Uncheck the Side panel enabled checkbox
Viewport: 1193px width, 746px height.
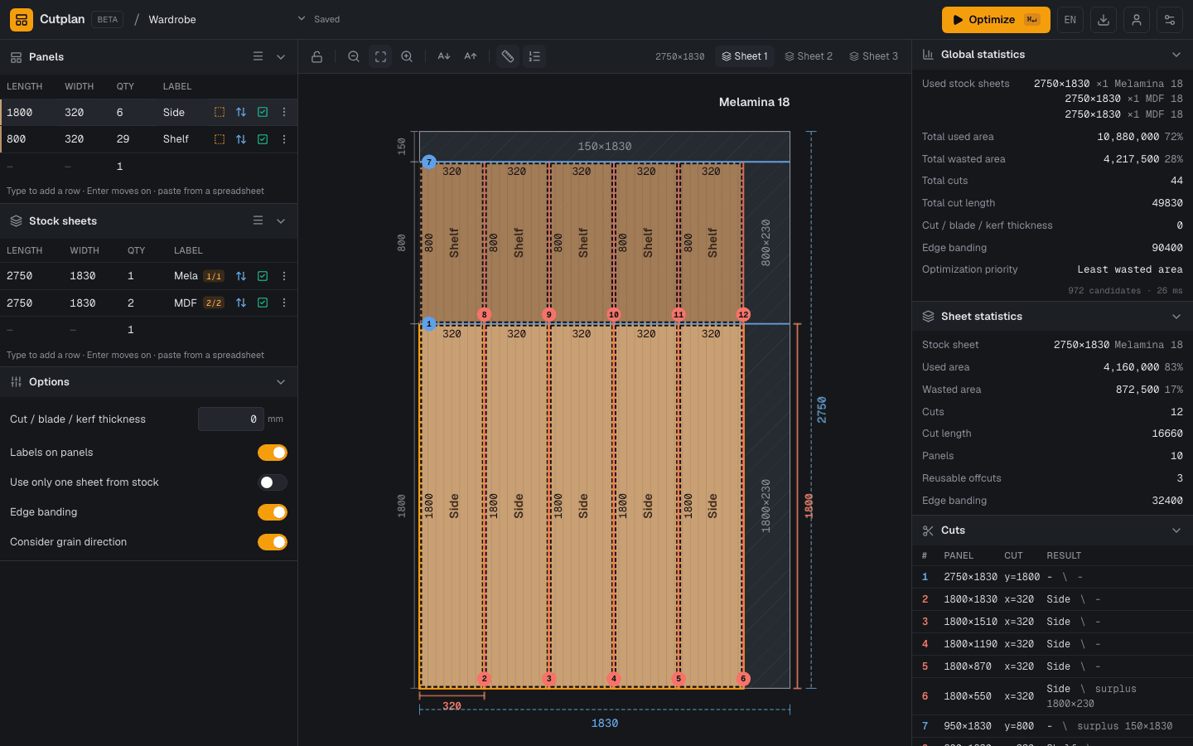coord(263,112)
